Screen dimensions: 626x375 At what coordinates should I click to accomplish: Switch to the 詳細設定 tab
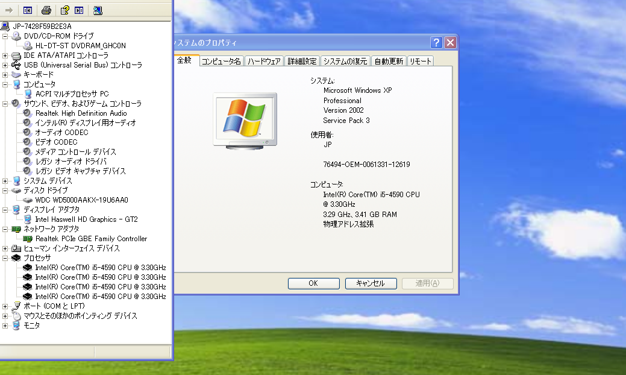tap(302, 61)
